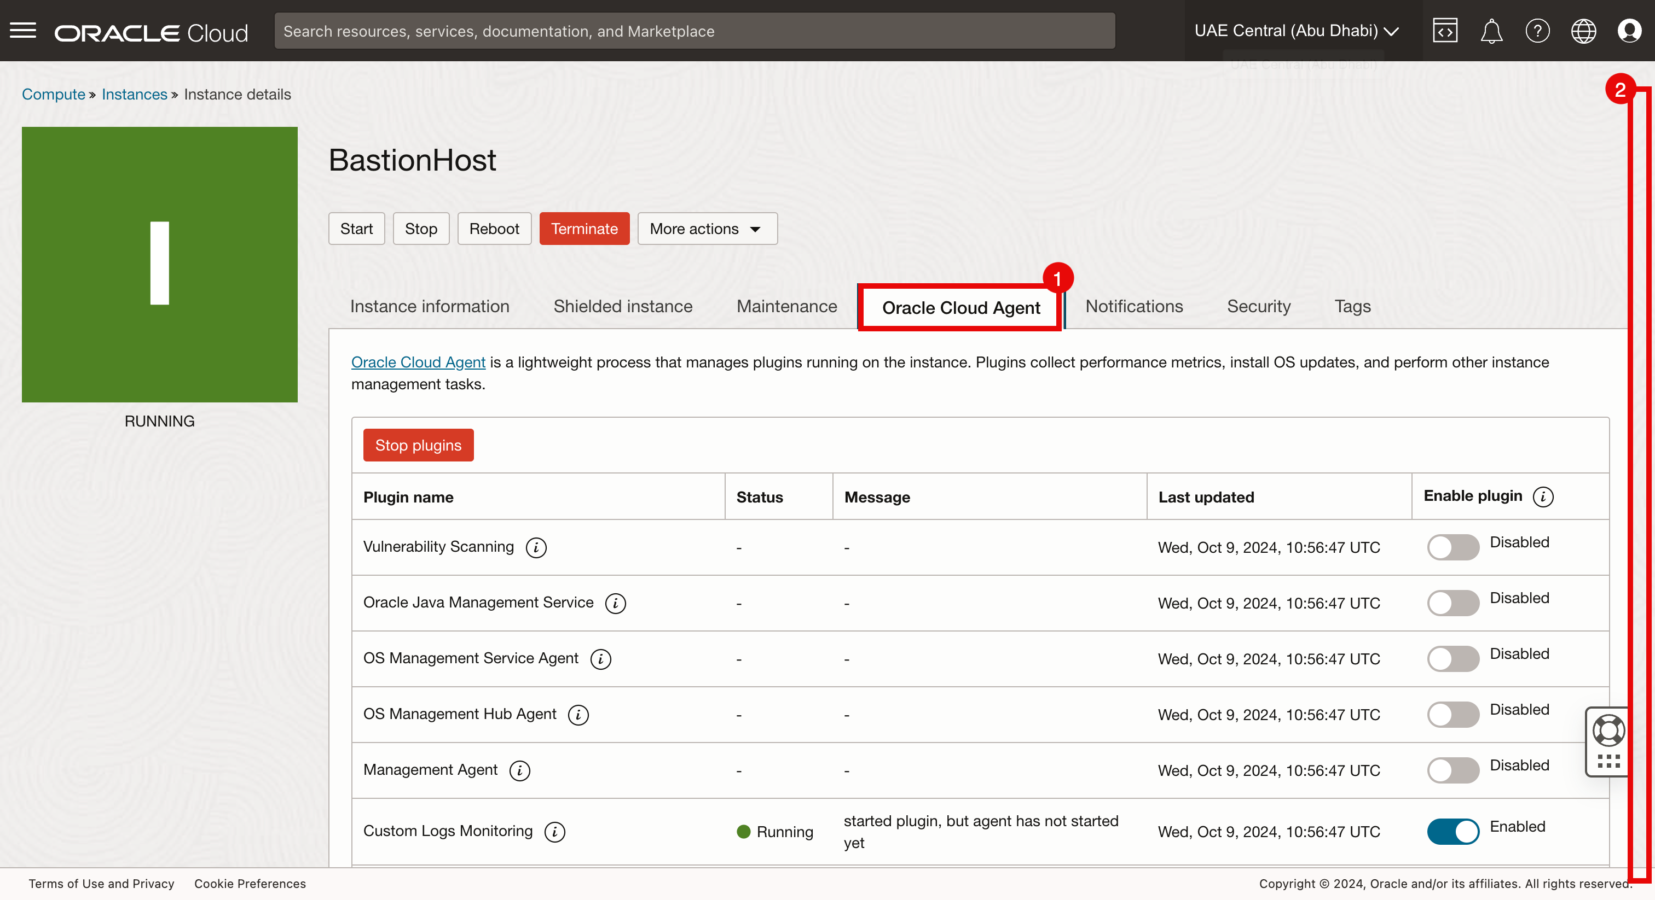Click the help question mark icon
Viewport: 1655px width, 900px height.
coord(1537,31)
